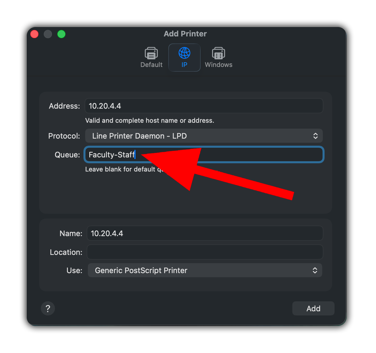Click the Protocol dropdown chevron arrows
The height and width of the screenshot is (353, 376).
click(315, 136)
